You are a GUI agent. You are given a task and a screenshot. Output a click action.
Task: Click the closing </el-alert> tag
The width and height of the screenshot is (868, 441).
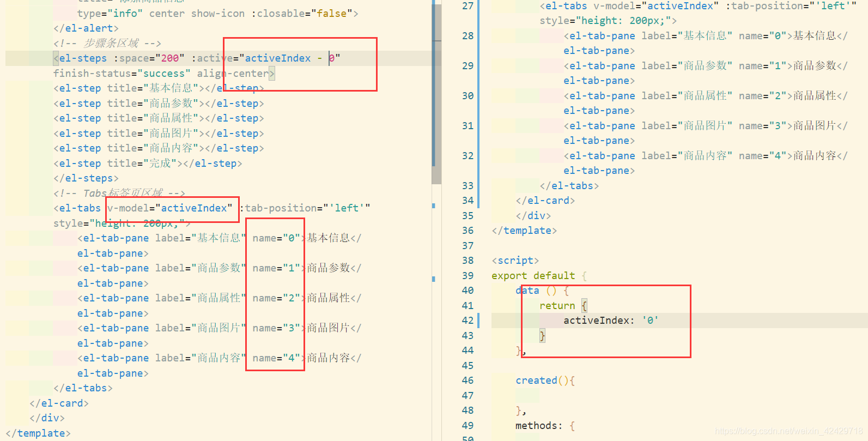click(x=86, y=28)
